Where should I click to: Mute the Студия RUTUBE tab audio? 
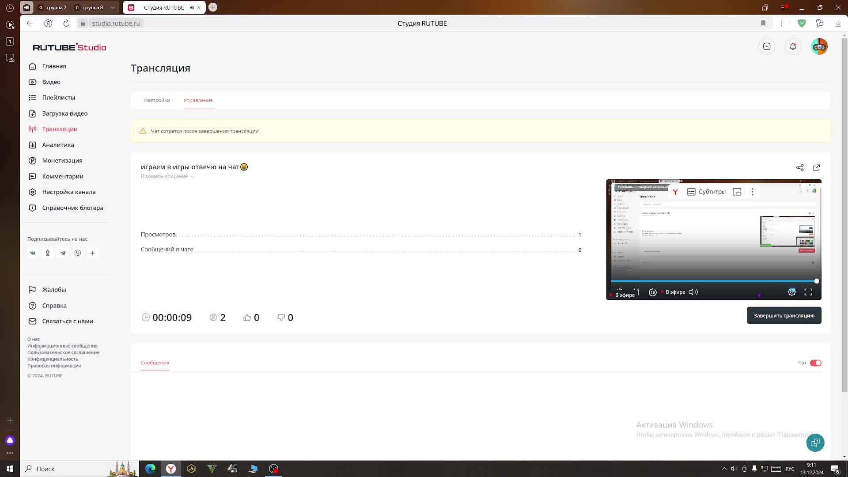(192, 8)
